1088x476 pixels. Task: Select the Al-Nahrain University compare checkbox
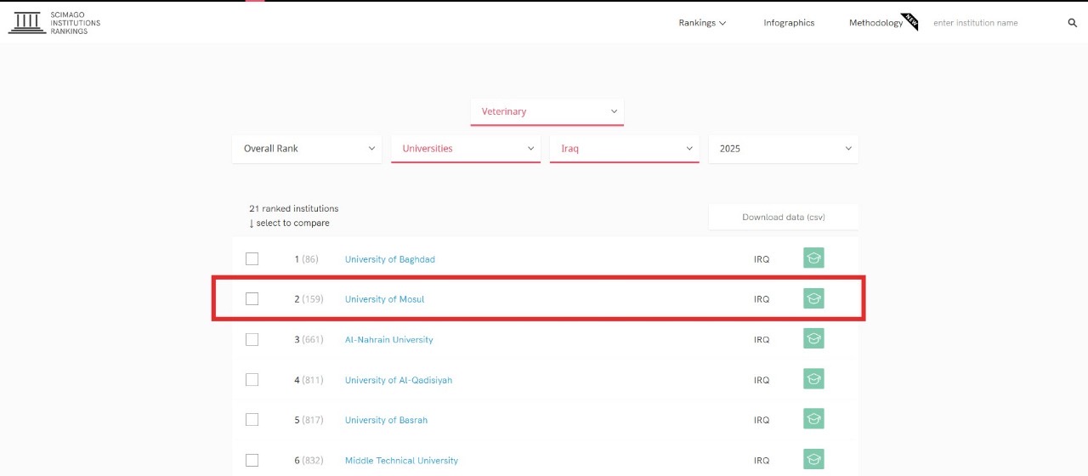point(252,339)
